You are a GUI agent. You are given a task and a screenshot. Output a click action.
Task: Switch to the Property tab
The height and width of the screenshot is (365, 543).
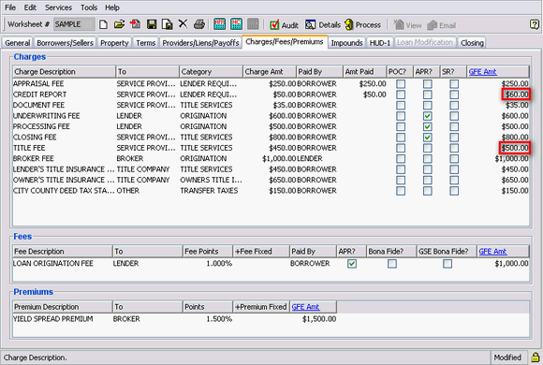coord(114,43)
